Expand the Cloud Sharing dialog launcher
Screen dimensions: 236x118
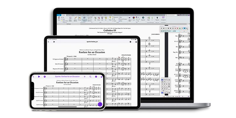(153, 22)
